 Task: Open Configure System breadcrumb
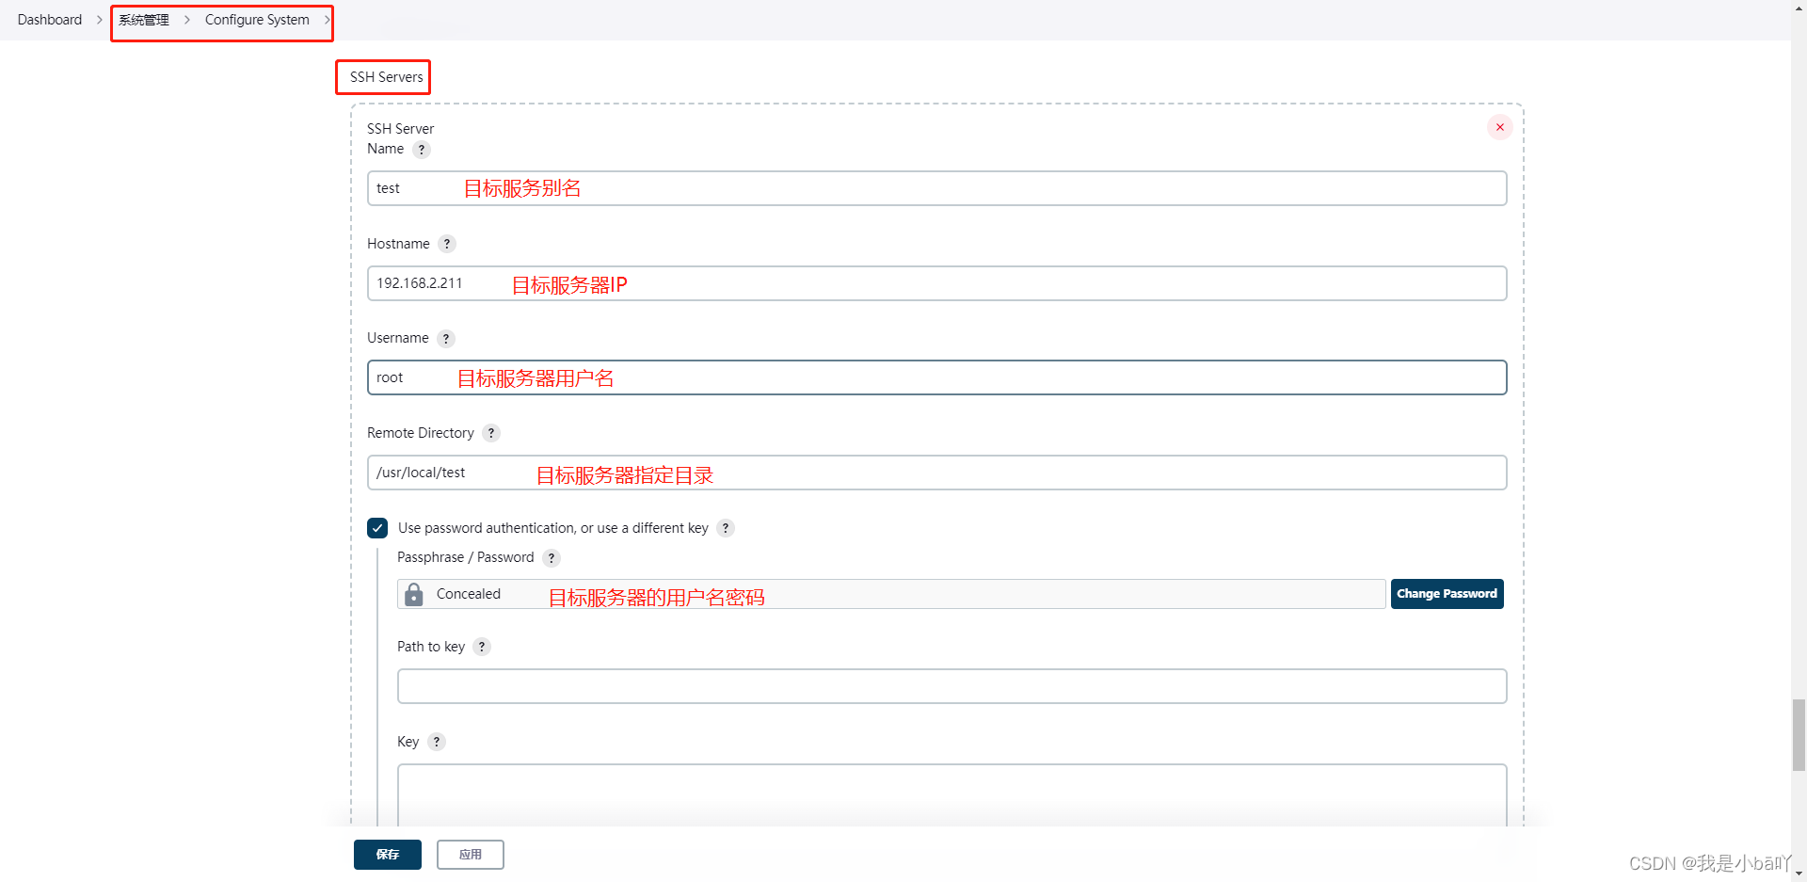click(x=257, y=20)
